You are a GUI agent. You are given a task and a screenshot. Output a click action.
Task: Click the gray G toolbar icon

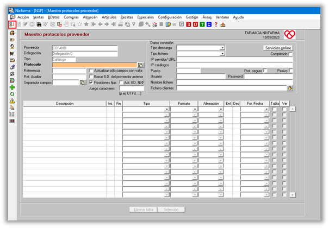pyautogui.click(x=182, y=24)
